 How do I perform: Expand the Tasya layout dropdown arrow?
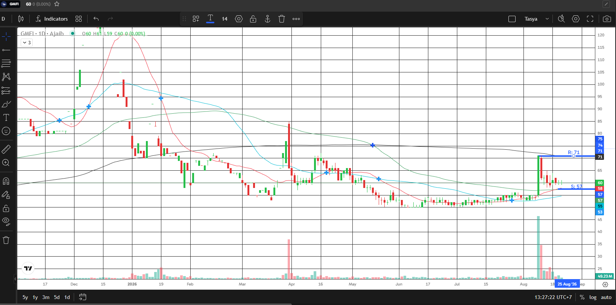point(547,19)
